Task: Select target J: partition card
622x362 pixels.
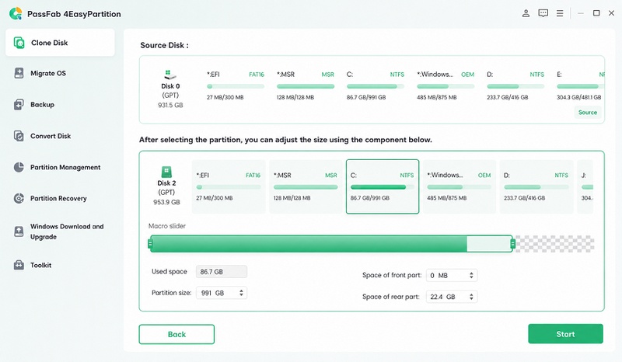Action: (x=585, y=186)
